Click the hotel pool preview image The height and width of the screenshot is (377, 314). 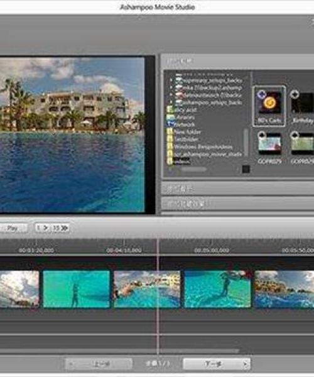tap(72, 134)
